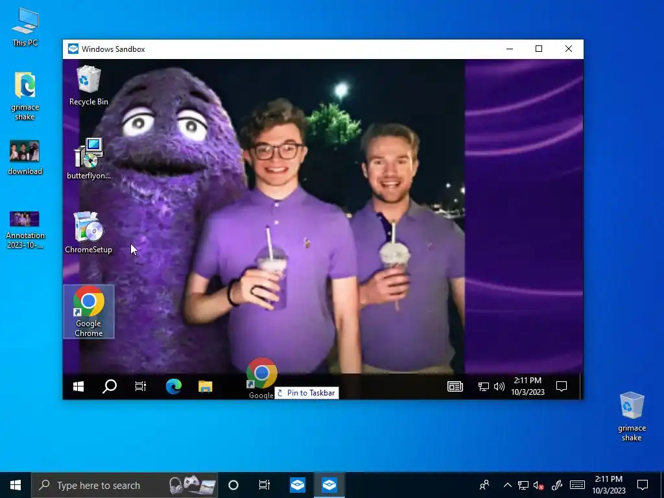The image size is (664, 498).
Task: Open File Explorer in Sandbox taskbar
Action: coord(206,386)
